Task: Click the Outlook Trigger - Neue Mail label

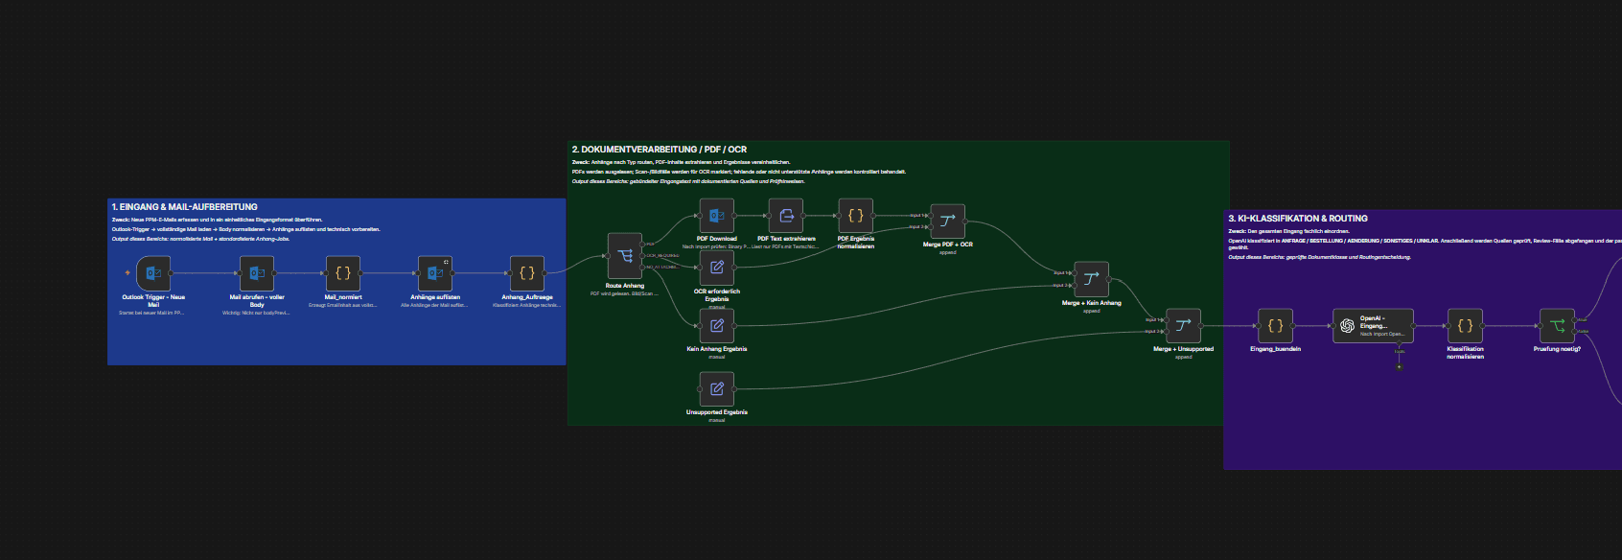Action: tap(153, 301)
